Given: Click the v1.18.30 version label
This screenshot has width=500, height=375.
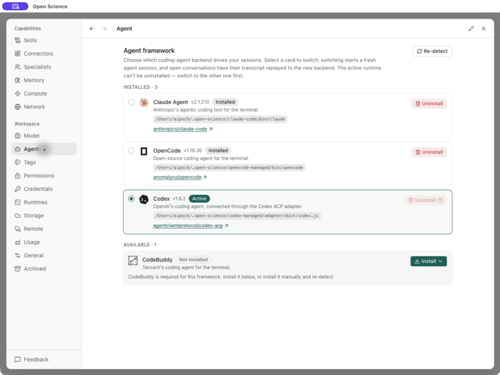Looking at the screenshot, I should (x=193, y=150).
